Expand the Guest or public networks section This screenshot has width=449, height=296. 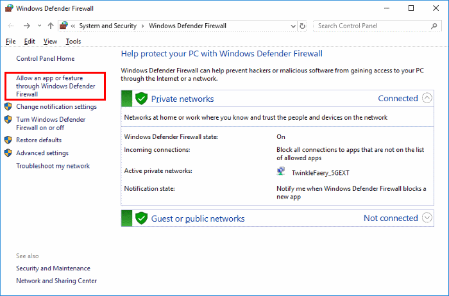coord(428,218)
